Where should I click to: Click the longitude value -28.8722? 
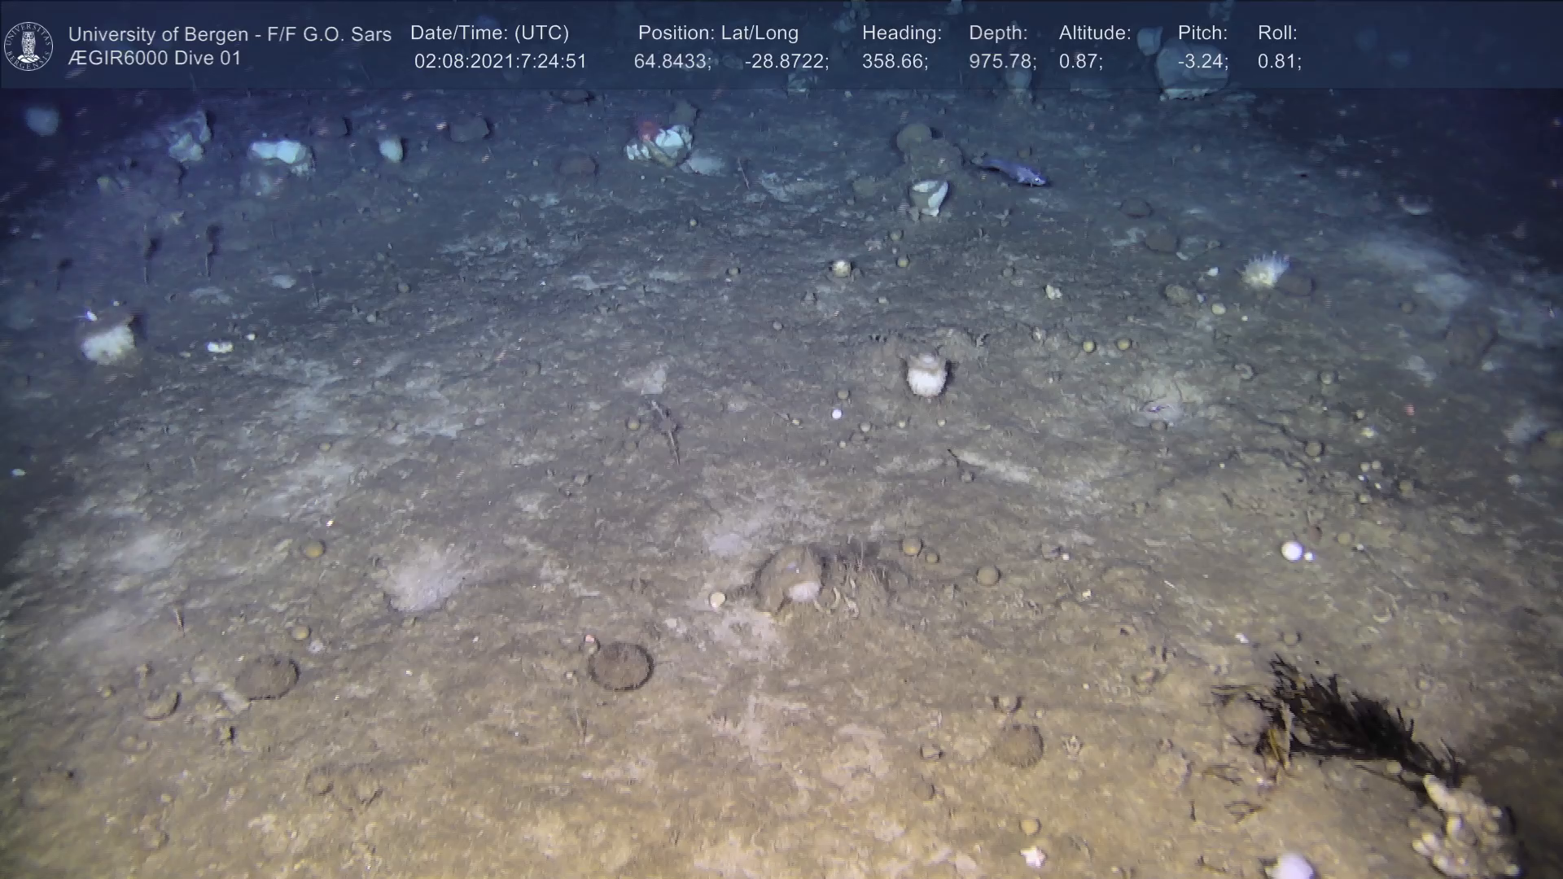click(786, 62)
